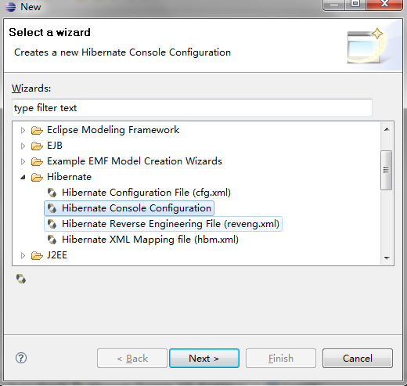The height and width of the screenshot is (386, 407).
Task: Click the scroll up arrow of wizard list
Action: point(387,129)
